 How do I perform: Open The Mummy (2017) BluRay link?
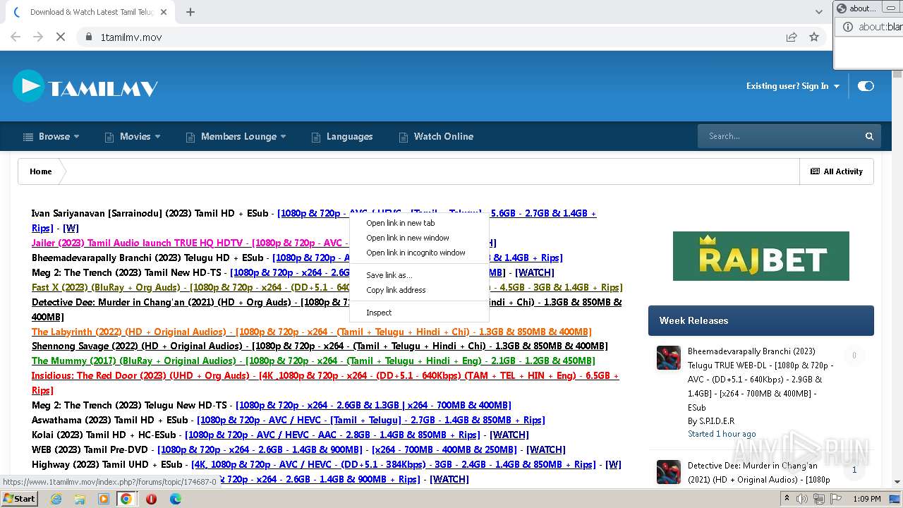[313, 361]
